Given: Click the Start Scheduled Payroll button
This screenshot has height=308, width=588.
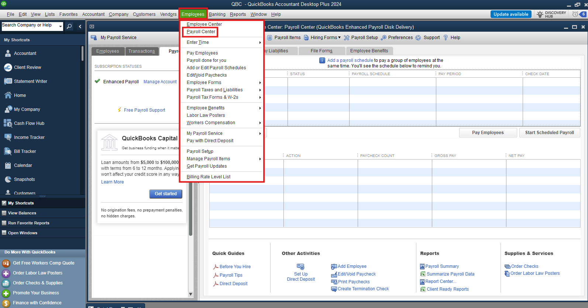Looking at the screenshot, I should click(x=549, y=133).
